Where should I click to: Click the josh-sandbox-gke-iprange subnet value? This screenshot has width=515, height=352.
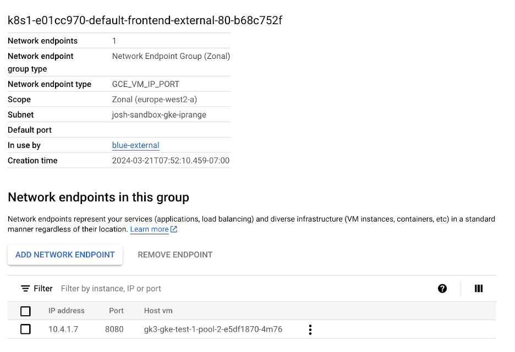coord(159,114)
